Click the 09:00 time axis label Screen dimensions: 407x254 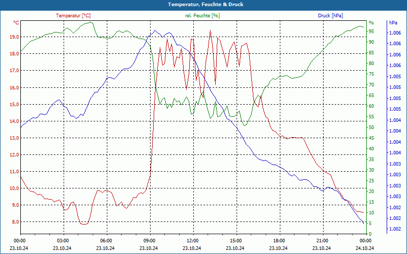point(149,241)
